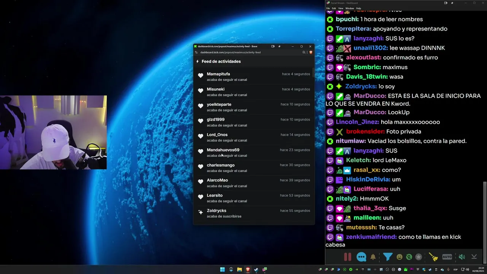The height and width of the screenshot is (274, 487).
Task: Click the zoom magnifier icon in address bar
Action: (x=304, y=52)
